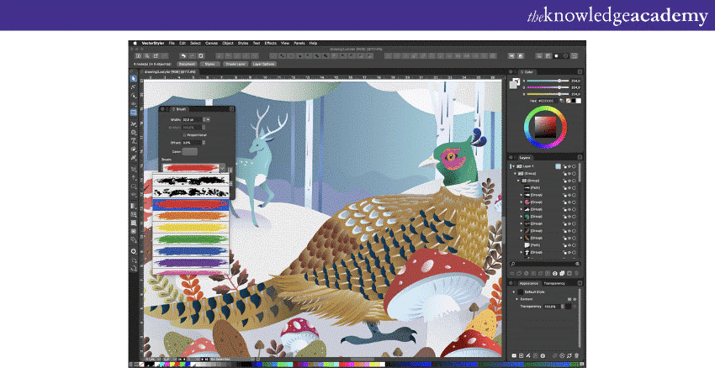Image resolution: width=715 pixels, height=378 pixels.
Task: Click the search icon in Layers panel
Action: point(513,264)
